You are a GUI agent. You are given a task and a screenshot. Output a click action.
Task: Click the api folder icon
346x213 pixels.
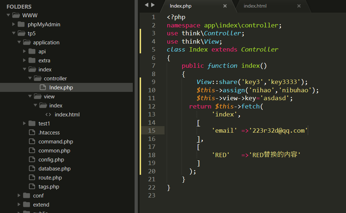tap(32, 52)
